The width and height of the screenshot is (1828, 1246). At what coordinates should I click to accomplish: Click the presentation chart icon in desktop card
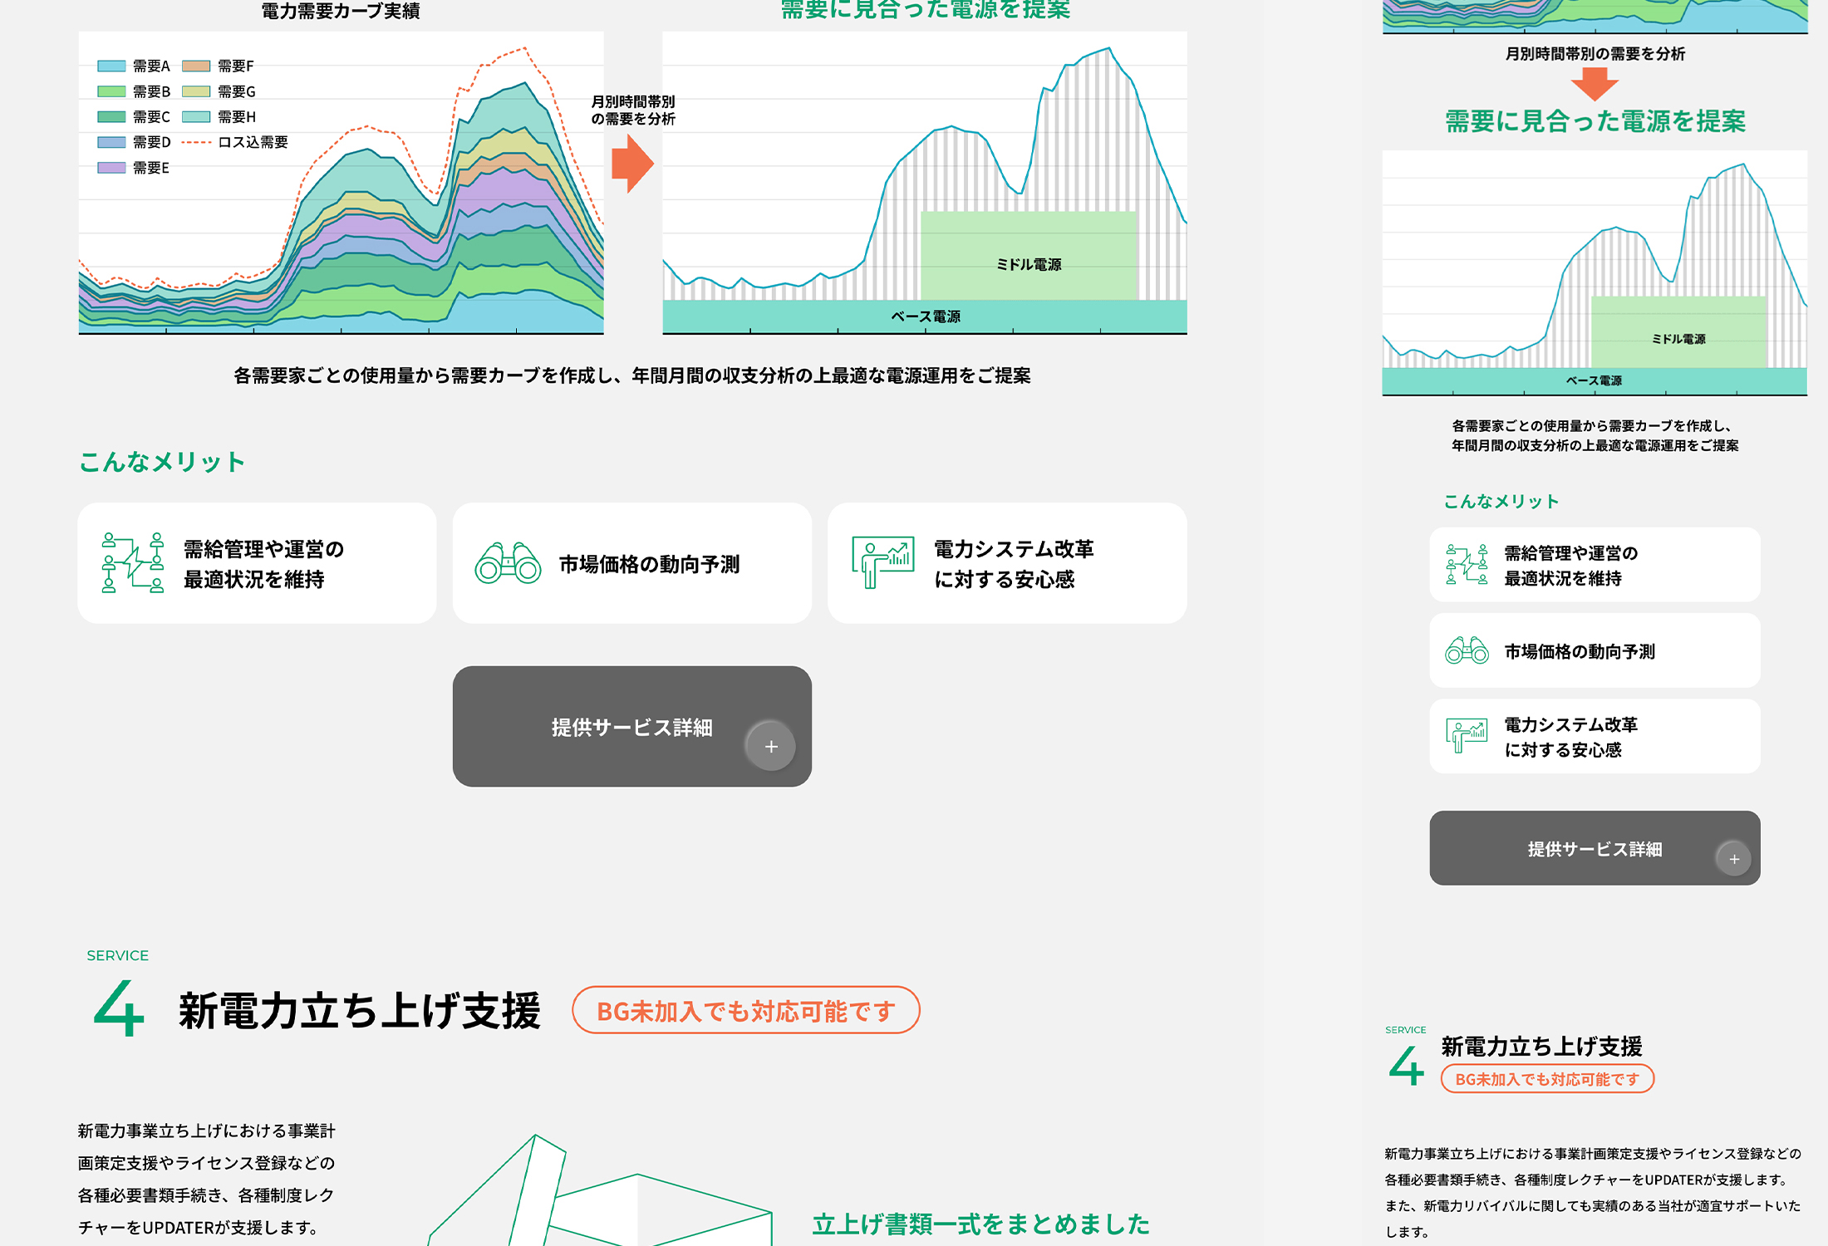882,562
